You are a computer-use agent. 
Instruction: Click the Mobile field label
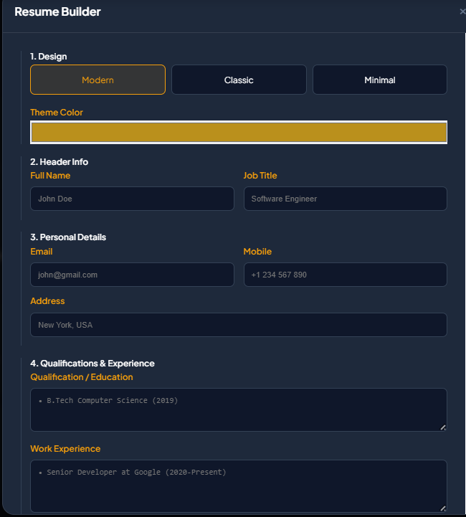click(x=257, y=252)
